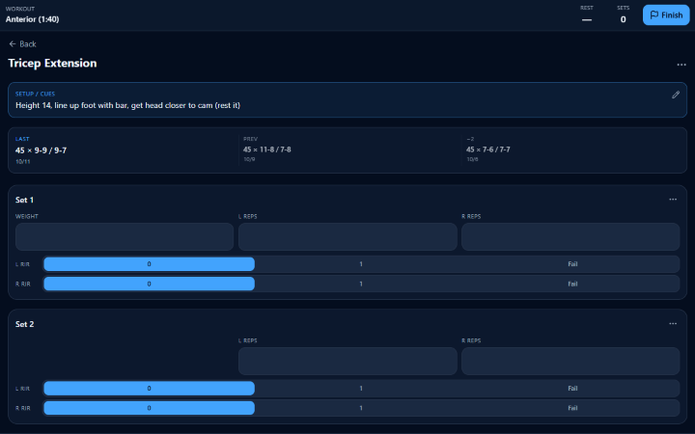Select Fail for Set 1 L RIR

(x=572, y=264)
